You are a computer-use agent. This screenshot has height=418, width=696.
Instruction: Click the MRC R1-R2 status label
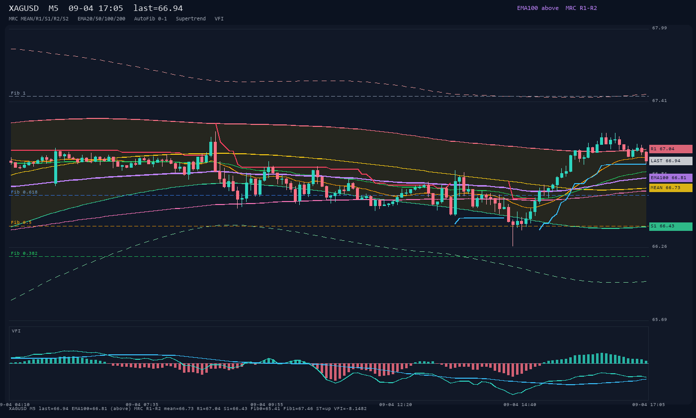[x=581, y=8]
